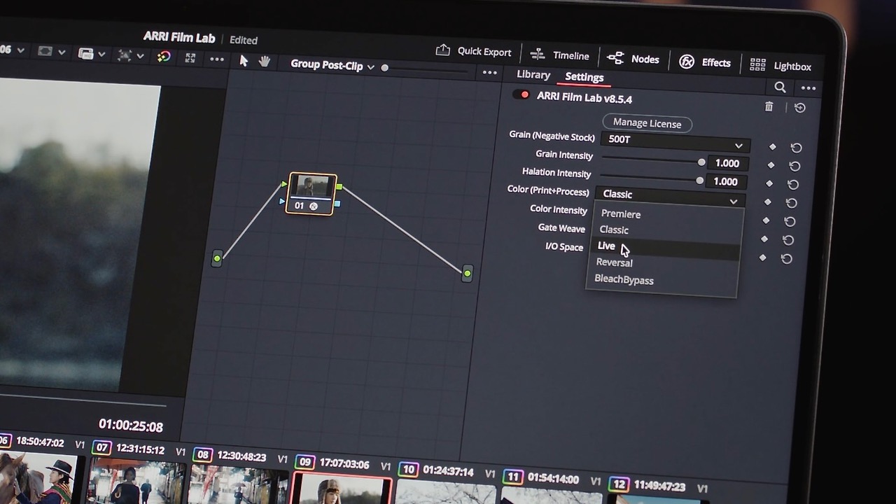Click the magnifying glass search icon
Viewport: 896px width, 504px height.
tap(780, 87)
